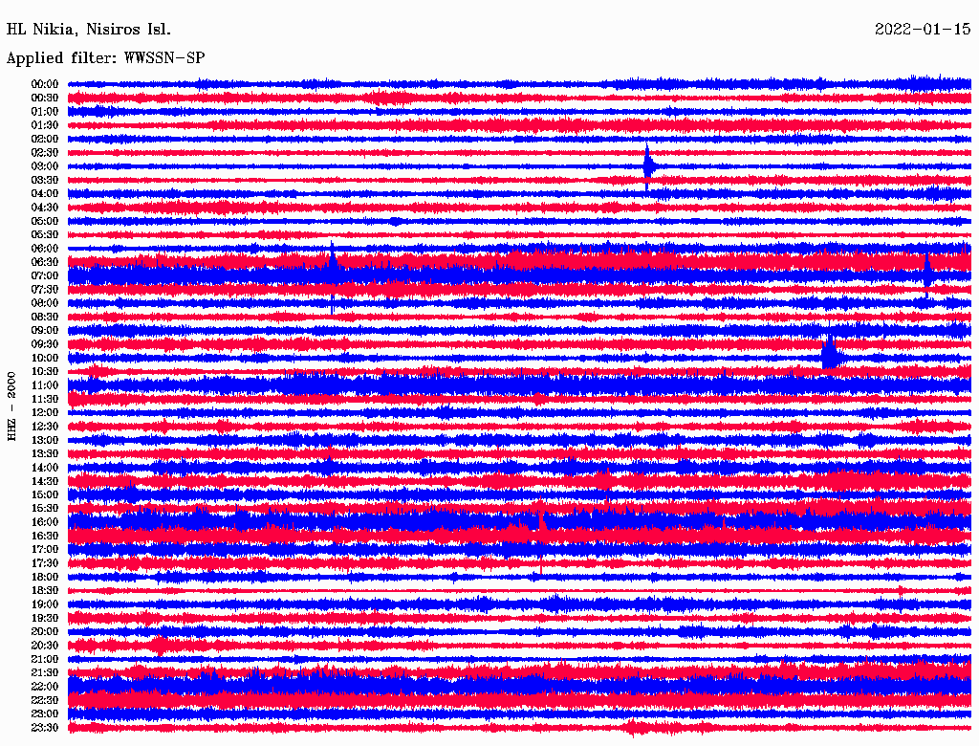Click the 07:00 time label
This screenshot has height=746, width=979.
coord(45,275)
